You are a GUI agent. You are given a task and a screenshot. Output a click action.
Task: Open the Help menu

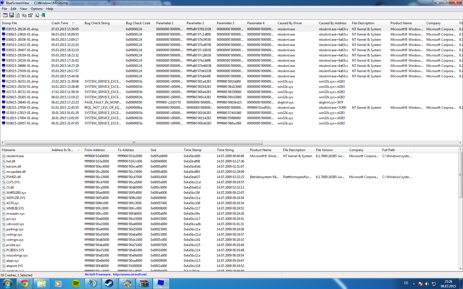click(x=50, y=9)
